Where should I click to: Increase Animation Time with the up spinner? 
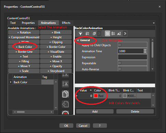click(x=145, y=50)
